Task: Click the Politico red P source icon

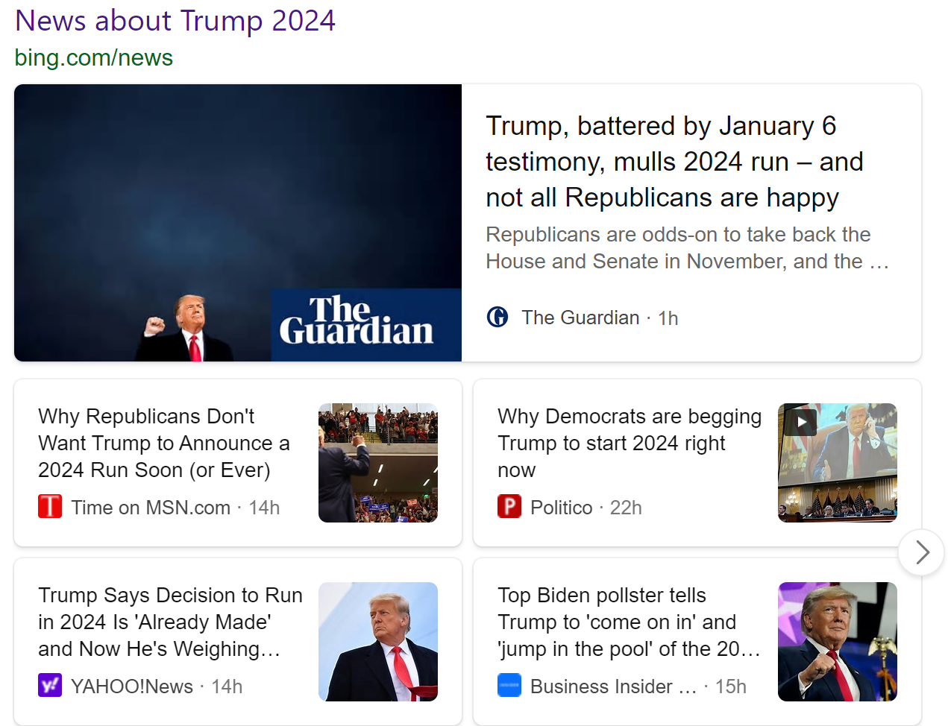Action: [x=509, y=507]
